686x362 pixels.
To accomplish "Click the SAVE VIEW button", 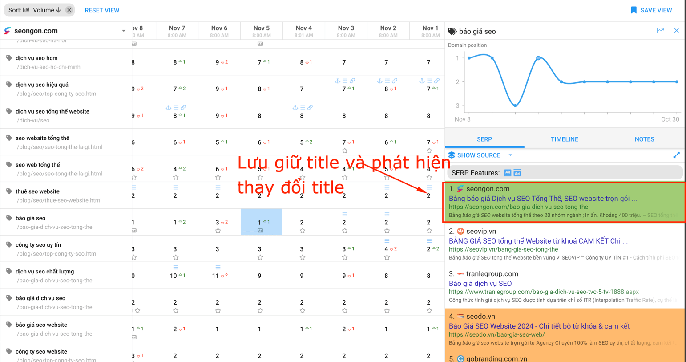I will [651, 10].
